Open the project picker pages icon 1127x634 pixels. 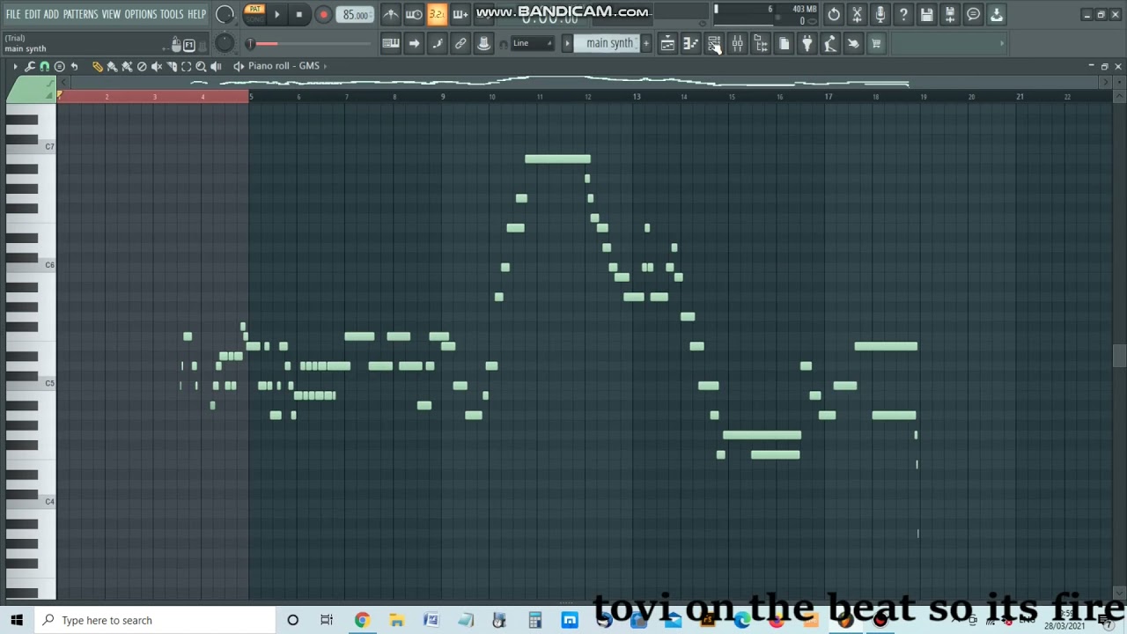click(x=784, y=43)
